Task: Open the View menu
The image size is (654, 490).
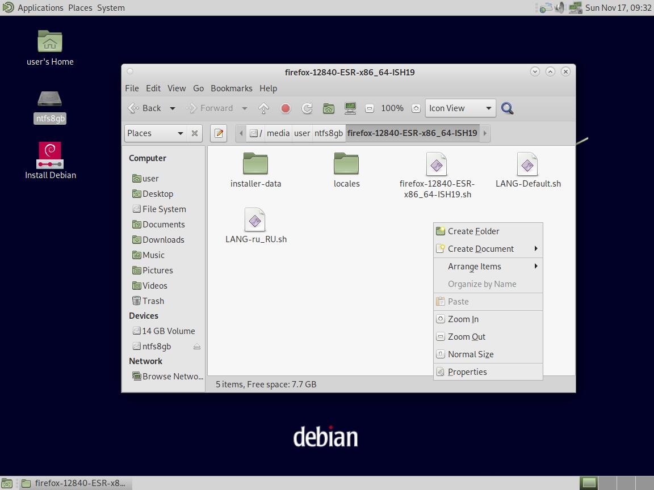Action: pos(177,88)
